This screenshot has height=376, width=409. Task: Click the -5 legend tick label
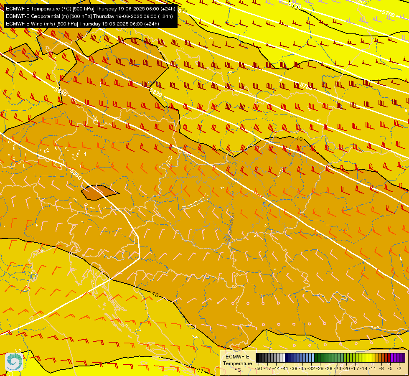(391, 368)
